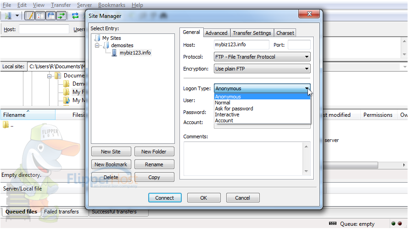Switch to the Advanced tab
Screen dimensions: 408x229
point(216,33)
